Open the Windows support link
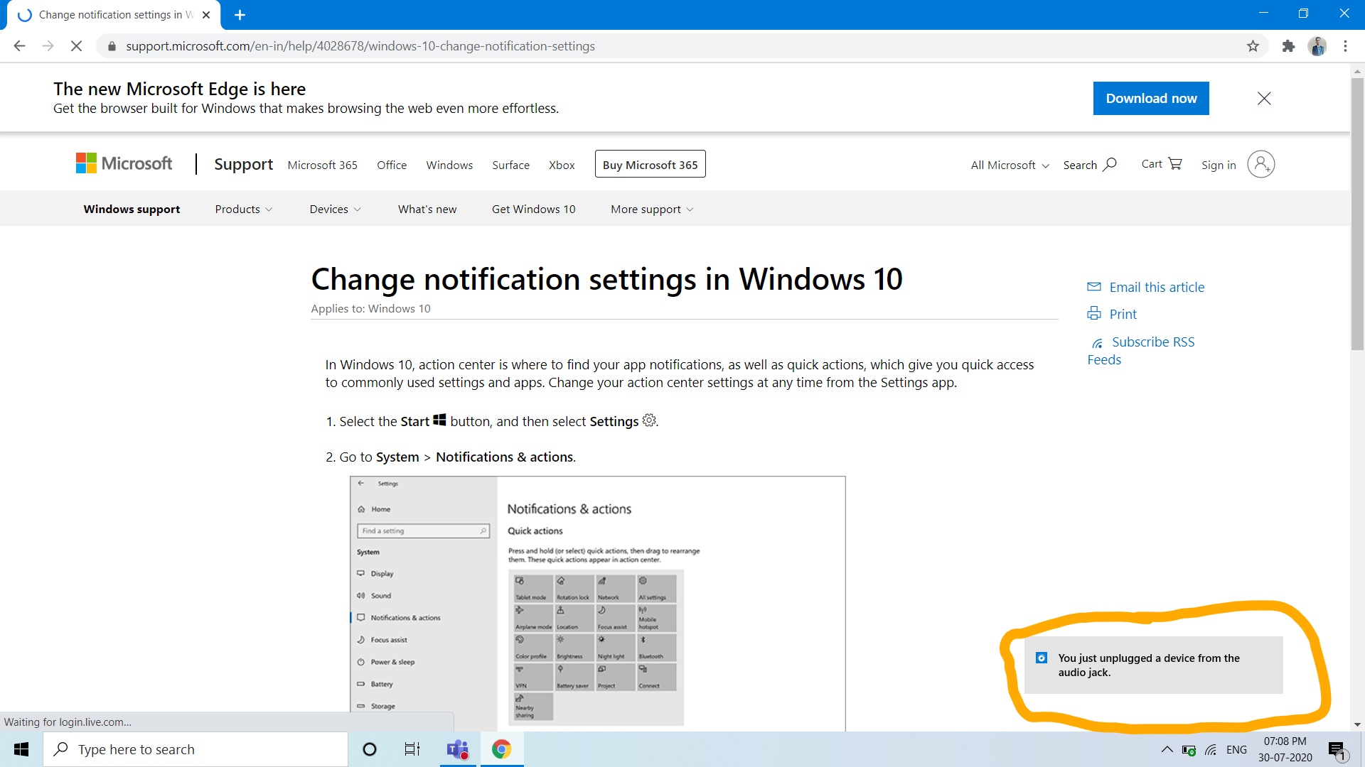This screenshot has height=767, width=1365. pos(132,209)
